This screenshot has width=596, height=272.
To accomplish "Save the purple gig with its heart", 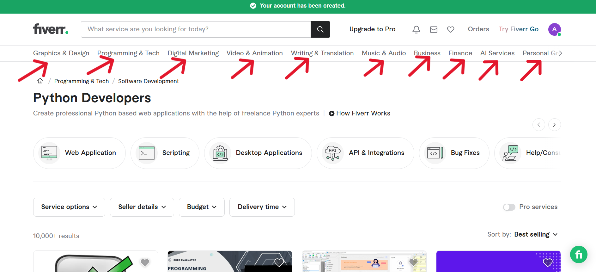I will 548,262.
